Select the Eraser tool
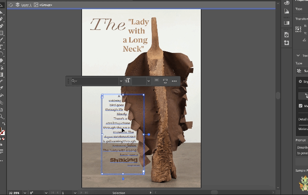 pyautogui.click(x=1, y=61)
